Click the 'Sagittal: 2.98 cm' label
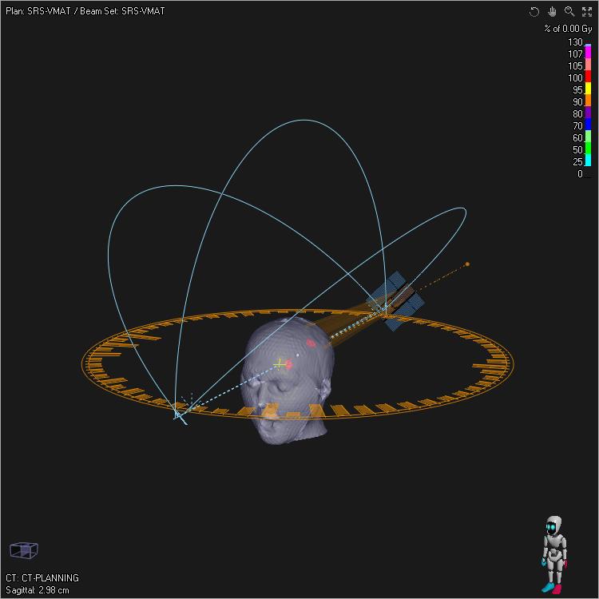599x599 pixels. (x=38, y=590)
